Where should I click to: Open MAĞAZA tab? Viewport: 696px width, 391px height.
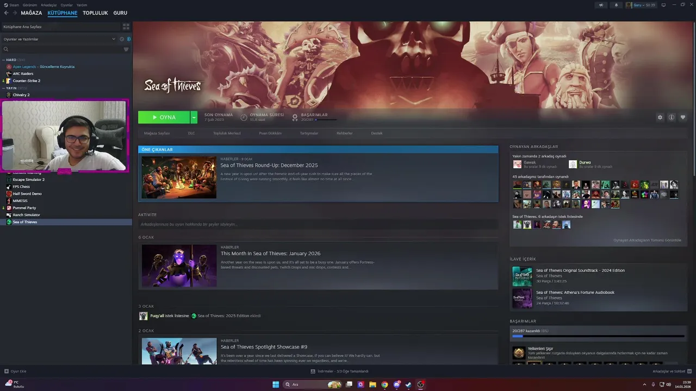[32, 12]
